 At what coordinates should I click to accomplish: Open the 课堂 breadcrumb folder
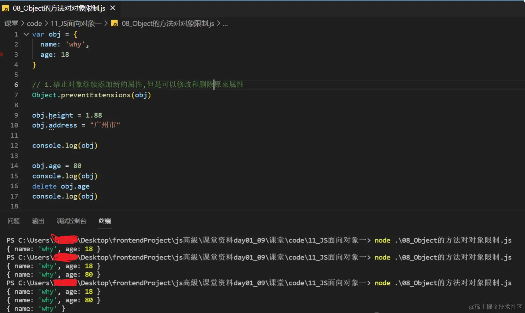pyautogui.click(x=11, y=24)
